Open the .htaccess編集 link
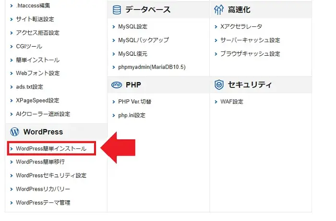Screen dimensions: 336x221 33,6
